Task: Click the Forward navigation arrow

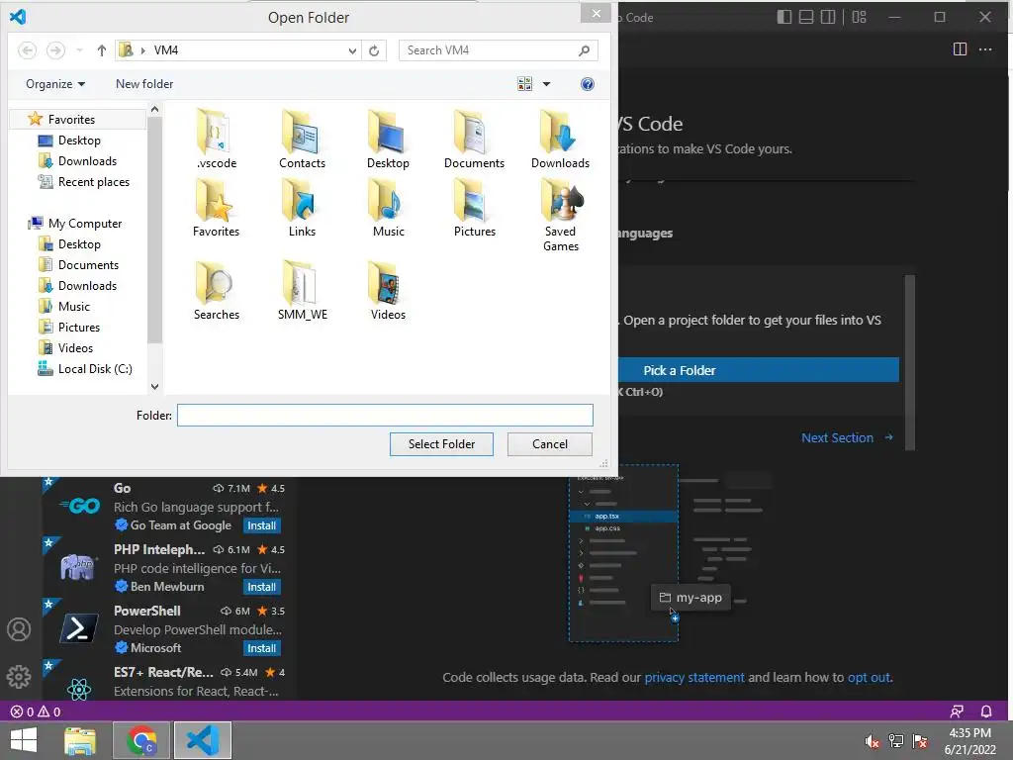Action: 56,50
